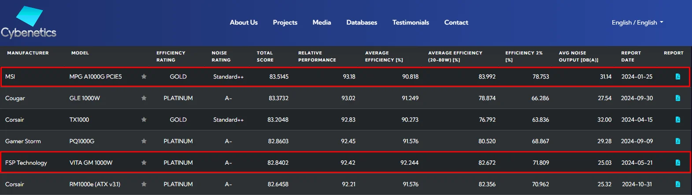Click relative performance value 93.18

pos(349,76)
